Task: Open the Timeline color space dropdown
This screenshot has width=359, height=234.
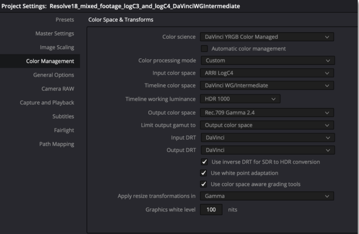Action: [x=267, y=86]
